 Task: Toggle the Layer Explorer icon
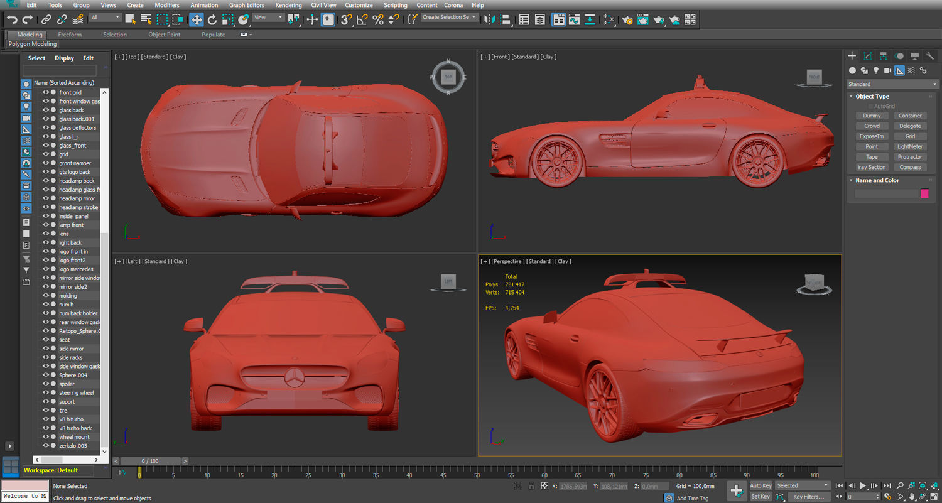(x=540, y=19)
